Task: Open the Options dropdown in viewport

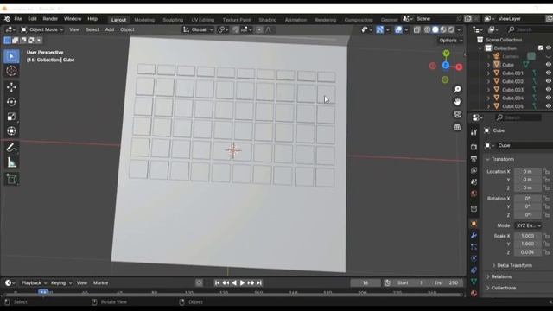Action: (x=451, y=41)
